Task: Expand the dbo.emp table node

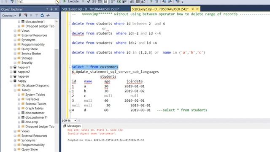Action: tap(19, 122)
